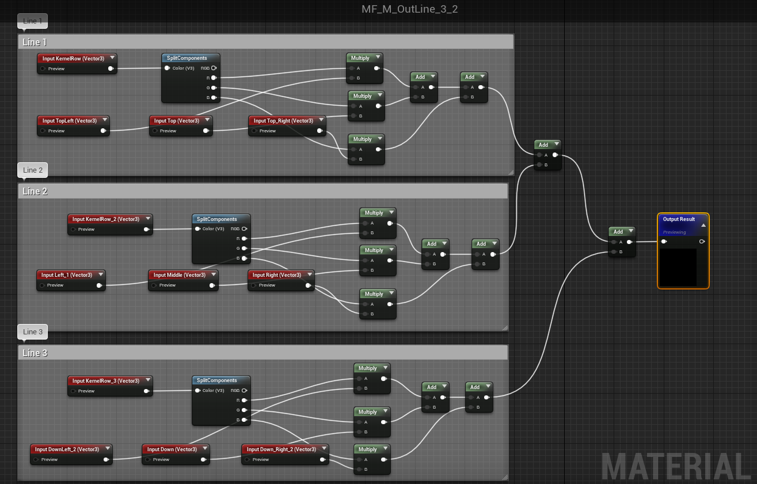Image resolution: width=757 pixels, height=484 pixels.
Task: Select the Line 2 comment bubble
Action: click(x=32, y=170)
